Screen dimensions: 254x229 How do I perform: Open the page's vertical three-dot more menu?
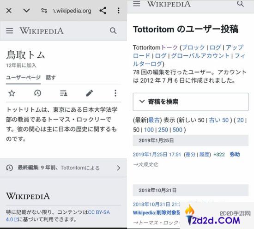115,93
